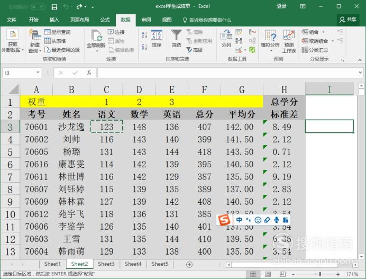Click the 筛选 filter funnel icon

tap(176, 39)
